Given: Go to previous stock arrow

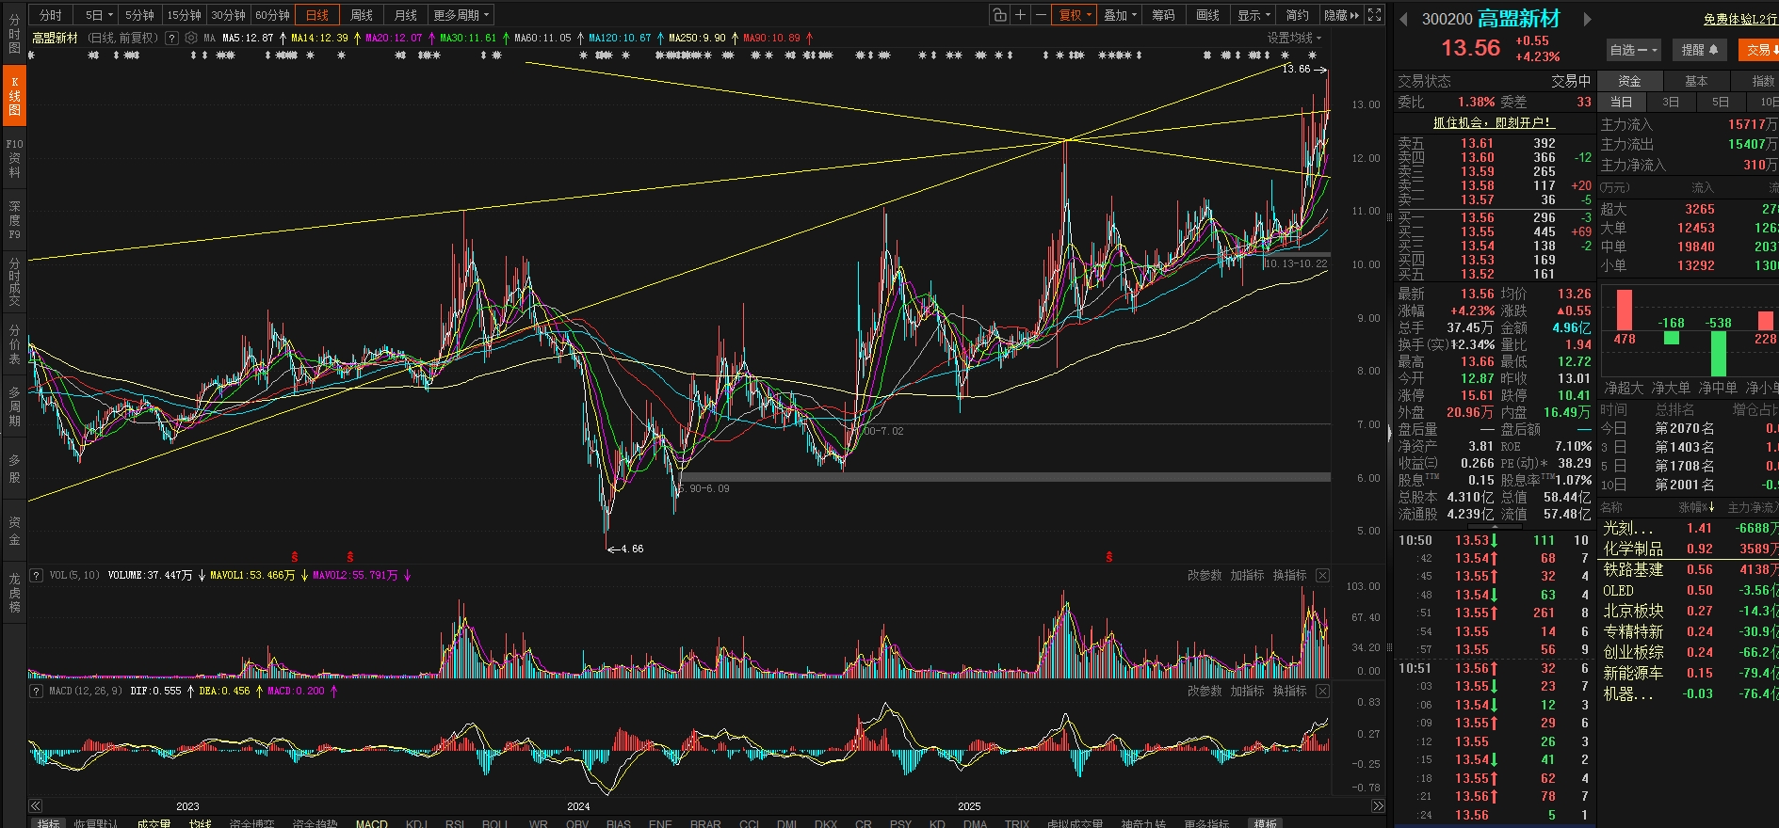Looking at the screenshot, I should tap(1403, 19).
